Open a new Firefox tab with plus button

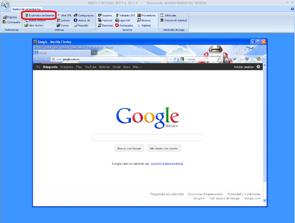(94, 52)
